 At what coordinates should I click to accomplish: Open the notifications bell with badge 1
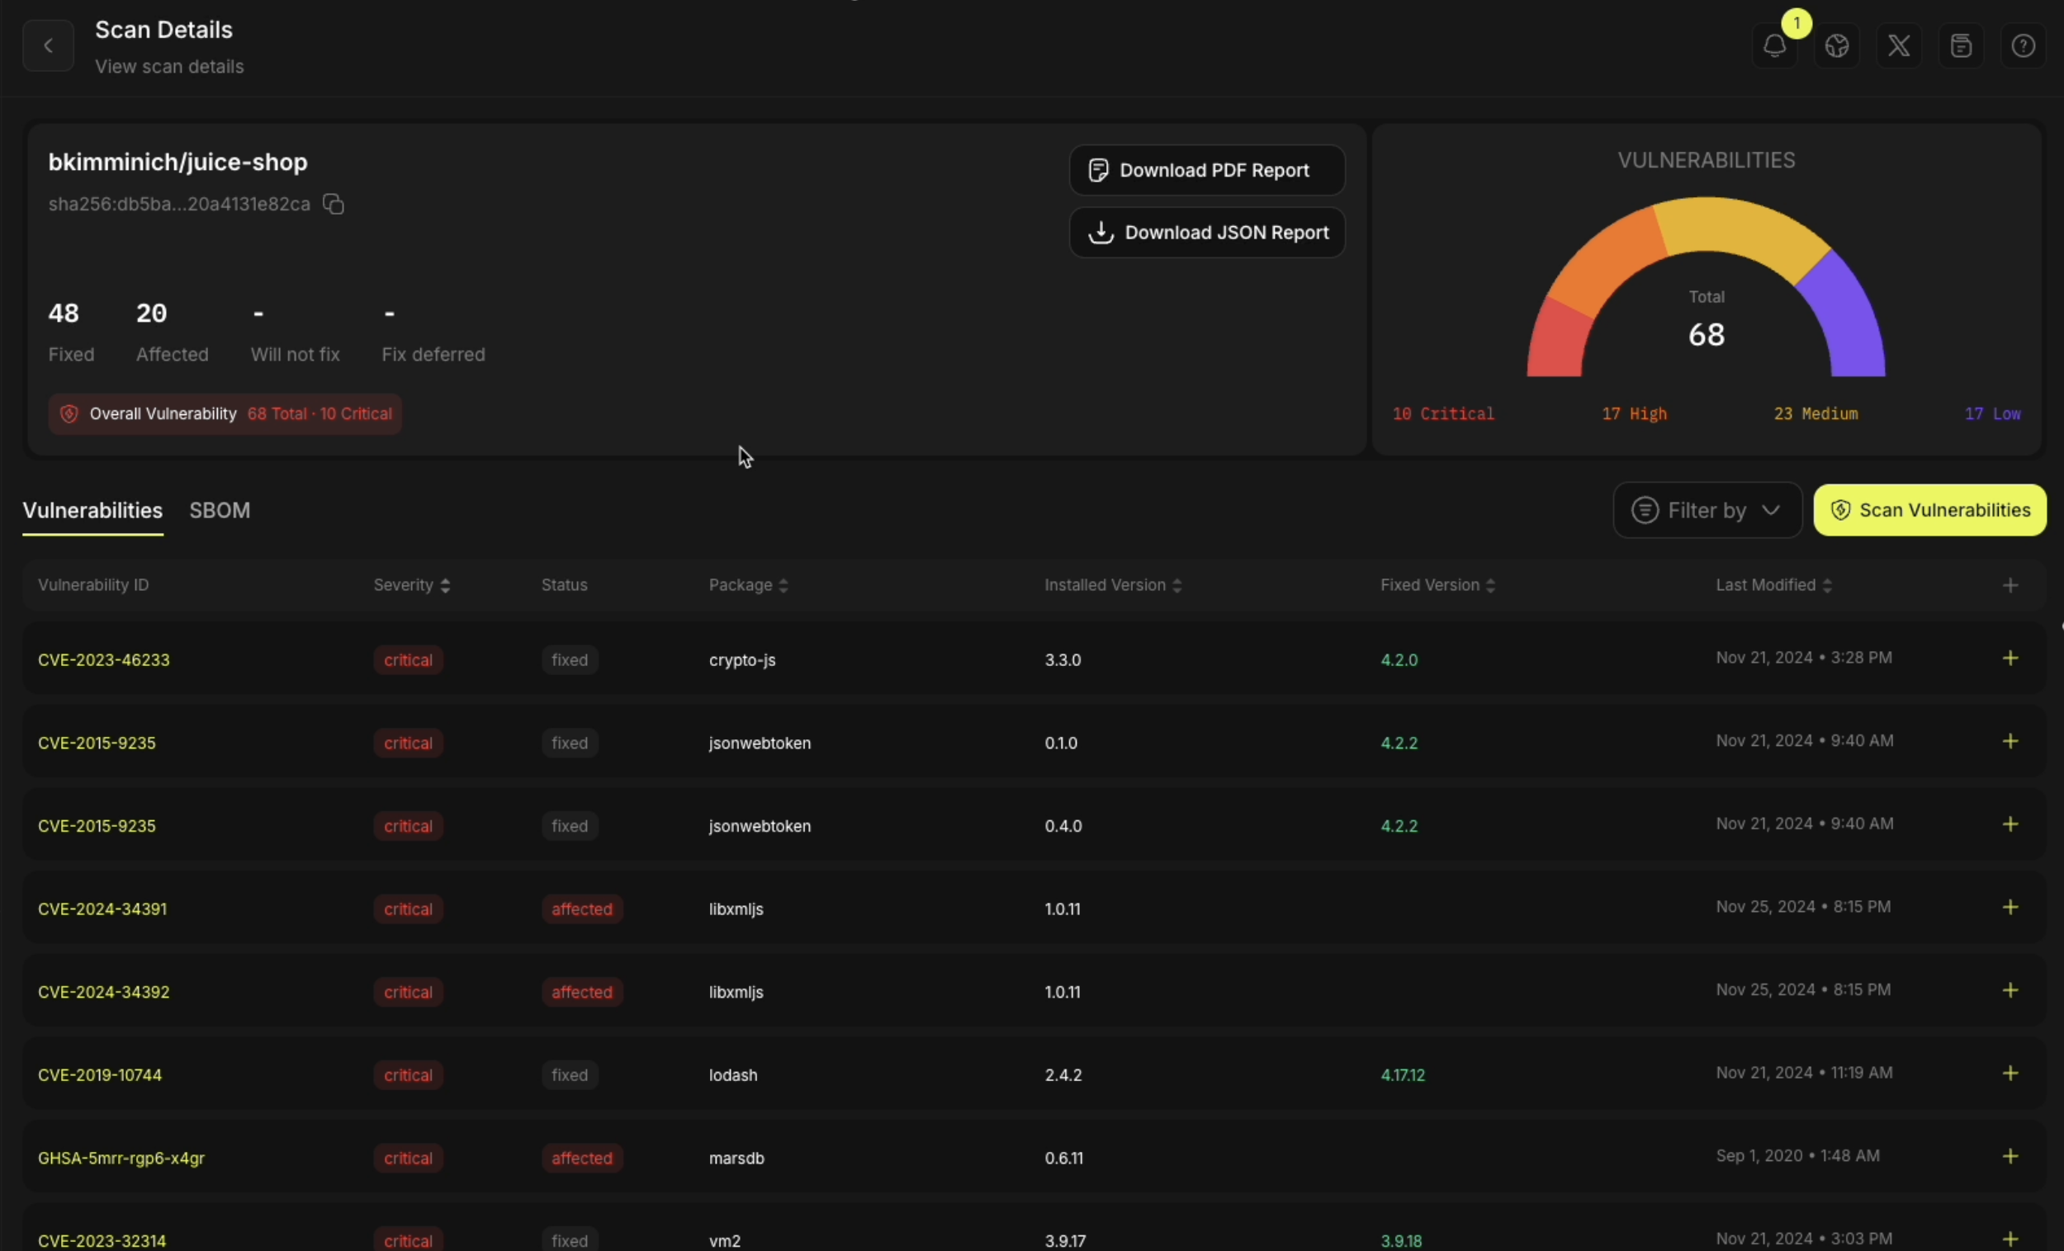pyautogui.click(x=1776, y=45)
